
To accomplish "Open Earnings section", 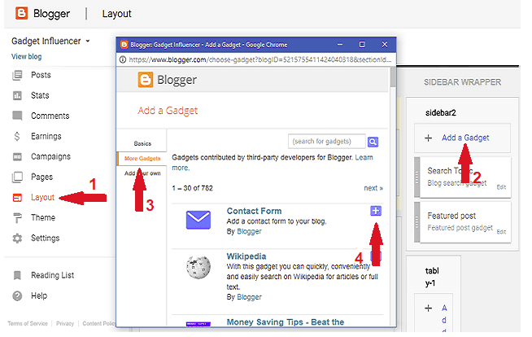I will coord(46,136).
